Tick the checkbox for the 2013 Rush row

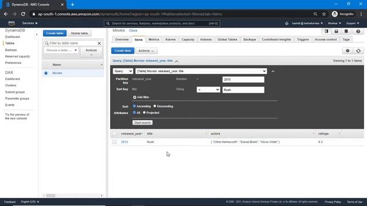pyautogui.click(x=114, y=142)
